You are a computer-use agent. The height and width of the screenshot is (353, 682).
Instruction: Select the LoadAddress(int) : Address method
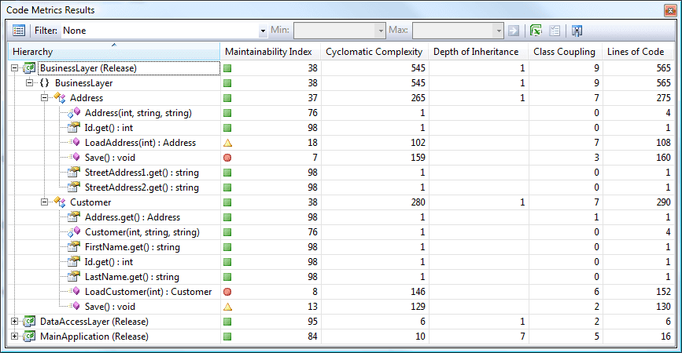coord(140,143)
